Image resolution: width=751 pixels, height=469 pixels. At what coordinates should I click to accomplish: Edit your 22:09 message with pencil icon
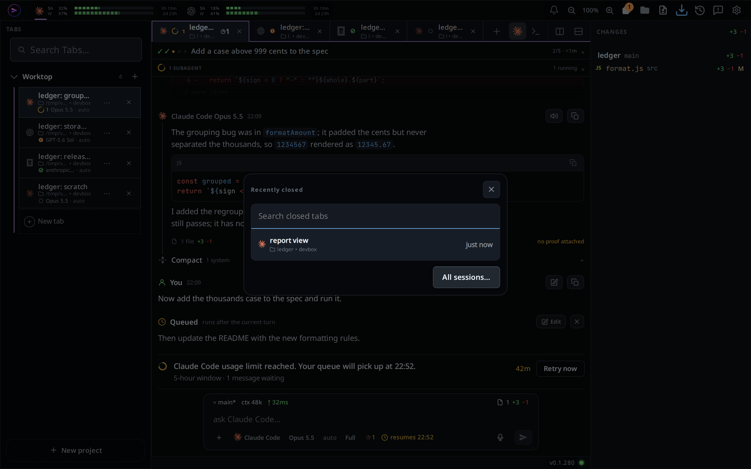click(x=554, y=282)
